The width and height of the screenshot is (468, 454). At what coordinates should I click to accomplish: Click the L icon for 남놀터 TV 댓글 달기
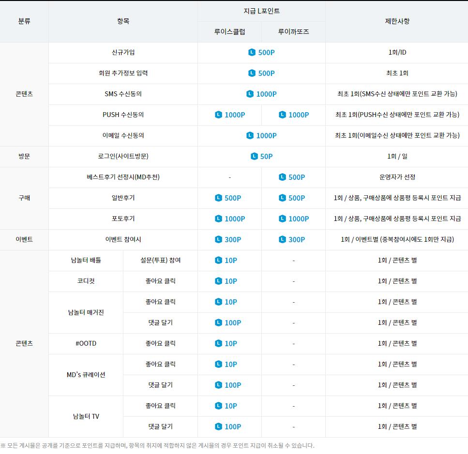[218, 427]
